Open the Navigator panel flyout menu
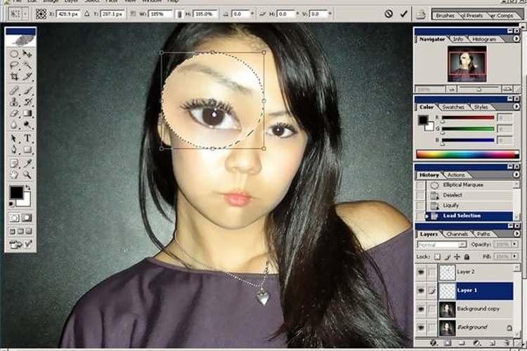This screenshot has width=527, height=351. pos(516,39)
